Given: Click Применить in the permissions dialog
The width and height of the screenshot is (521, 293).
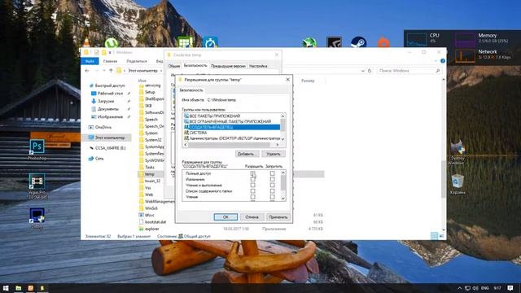Looking at the screenshot, I should [x=278, y=217].
